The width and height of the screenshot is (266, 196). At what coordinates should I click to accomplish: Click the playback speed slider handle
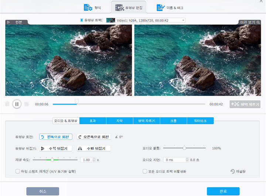click(x=52, y=160)
